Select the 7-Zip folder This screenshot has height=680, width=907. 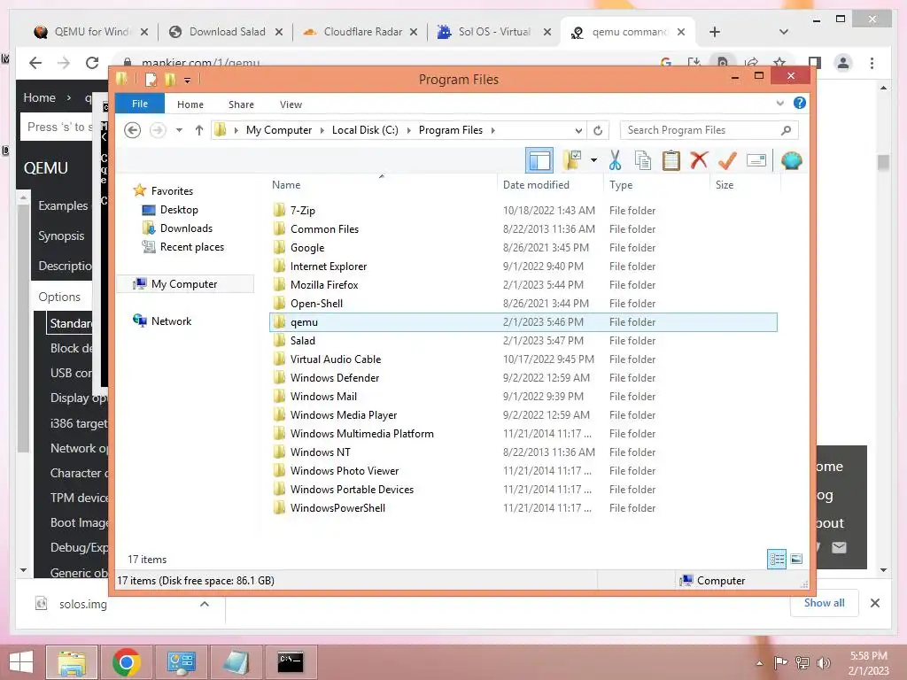(303, 211)
